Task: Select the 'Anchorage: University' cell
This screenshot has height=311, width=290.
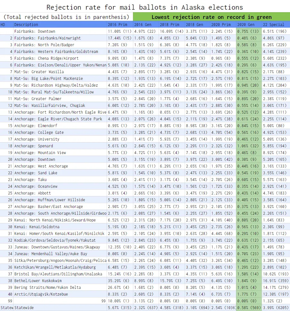Action: pos(60,139)
